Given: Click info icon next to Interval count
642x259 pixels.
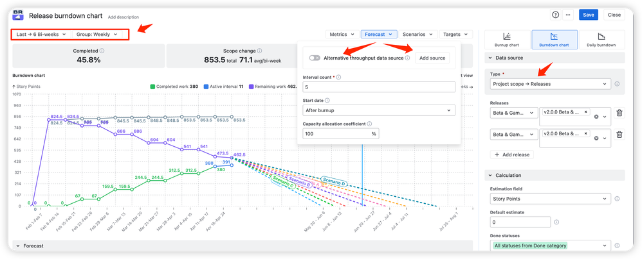Looking at the screenshot, I should point(338,77).
